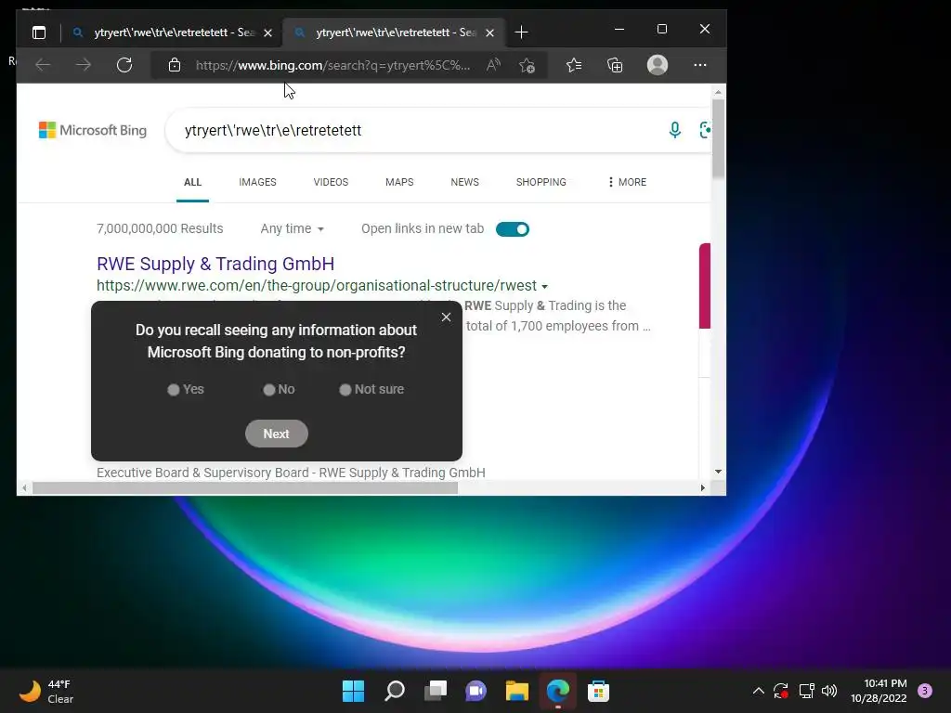Screen dimensions: 951x713
Task: Click the 7,000,000,000 Results text
Action: click(x=160, y=228)
